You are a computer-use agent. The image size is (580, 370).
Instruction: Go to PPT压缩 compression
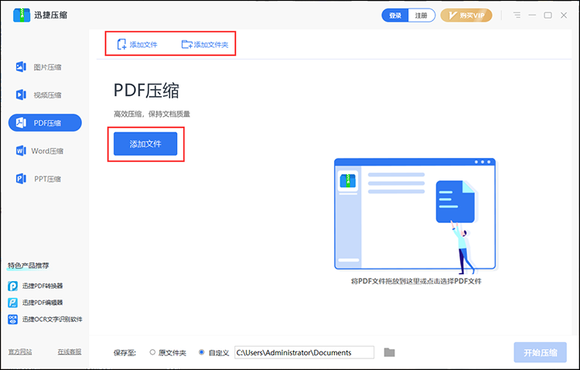pos(45,179)
